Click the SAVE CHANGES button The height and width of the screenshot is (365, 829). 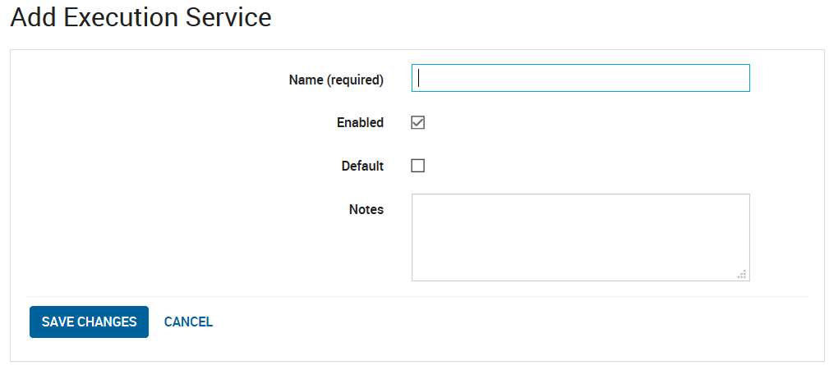coord(89,322)
